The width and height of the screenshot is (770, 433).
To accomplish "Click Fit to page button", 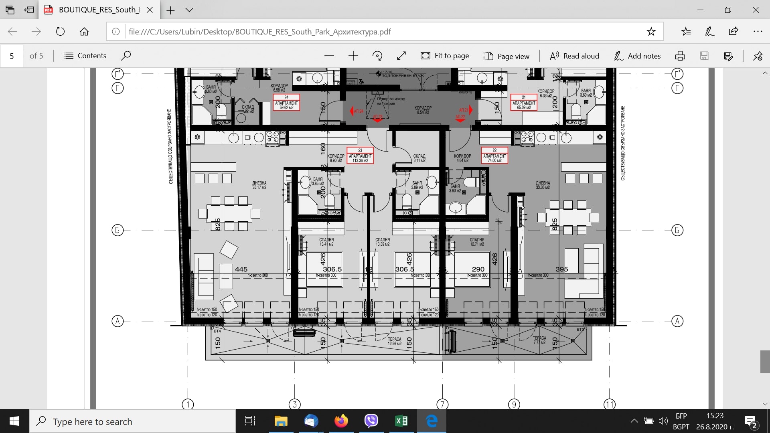I will tap(444, 56).
